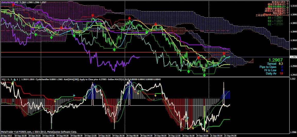
Task: Select the green up arrow below the 19 Sep 20:30 dip
Action: point(114,49)
